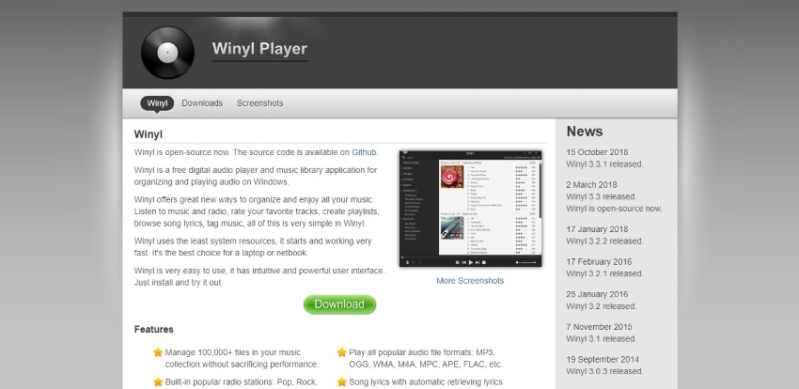
Task: Select the Winyl 3.2 released entry
Action: 602,306
